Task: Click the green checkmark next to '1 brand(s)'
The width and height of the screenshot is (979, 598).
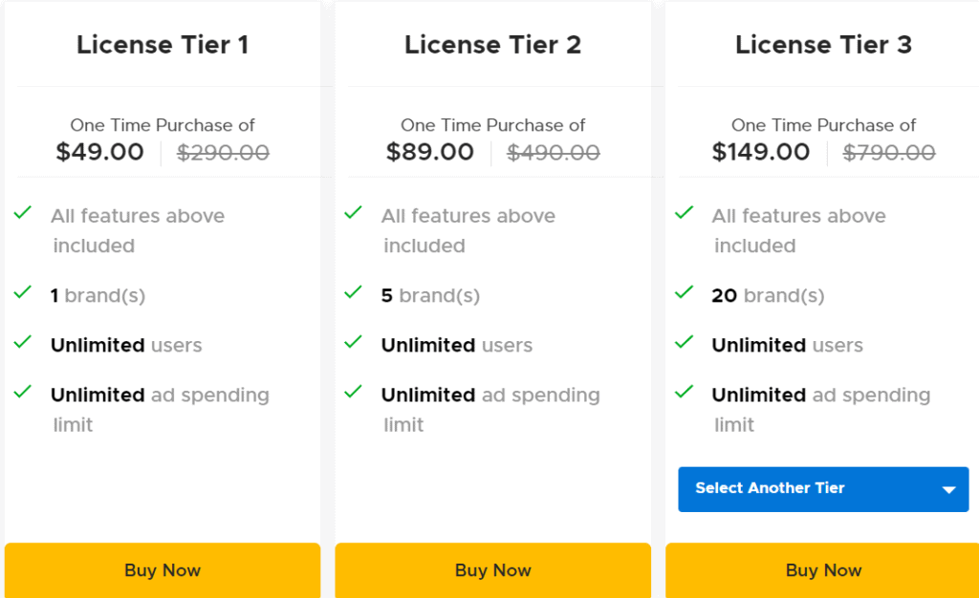Action: click(x=23, y=295)
